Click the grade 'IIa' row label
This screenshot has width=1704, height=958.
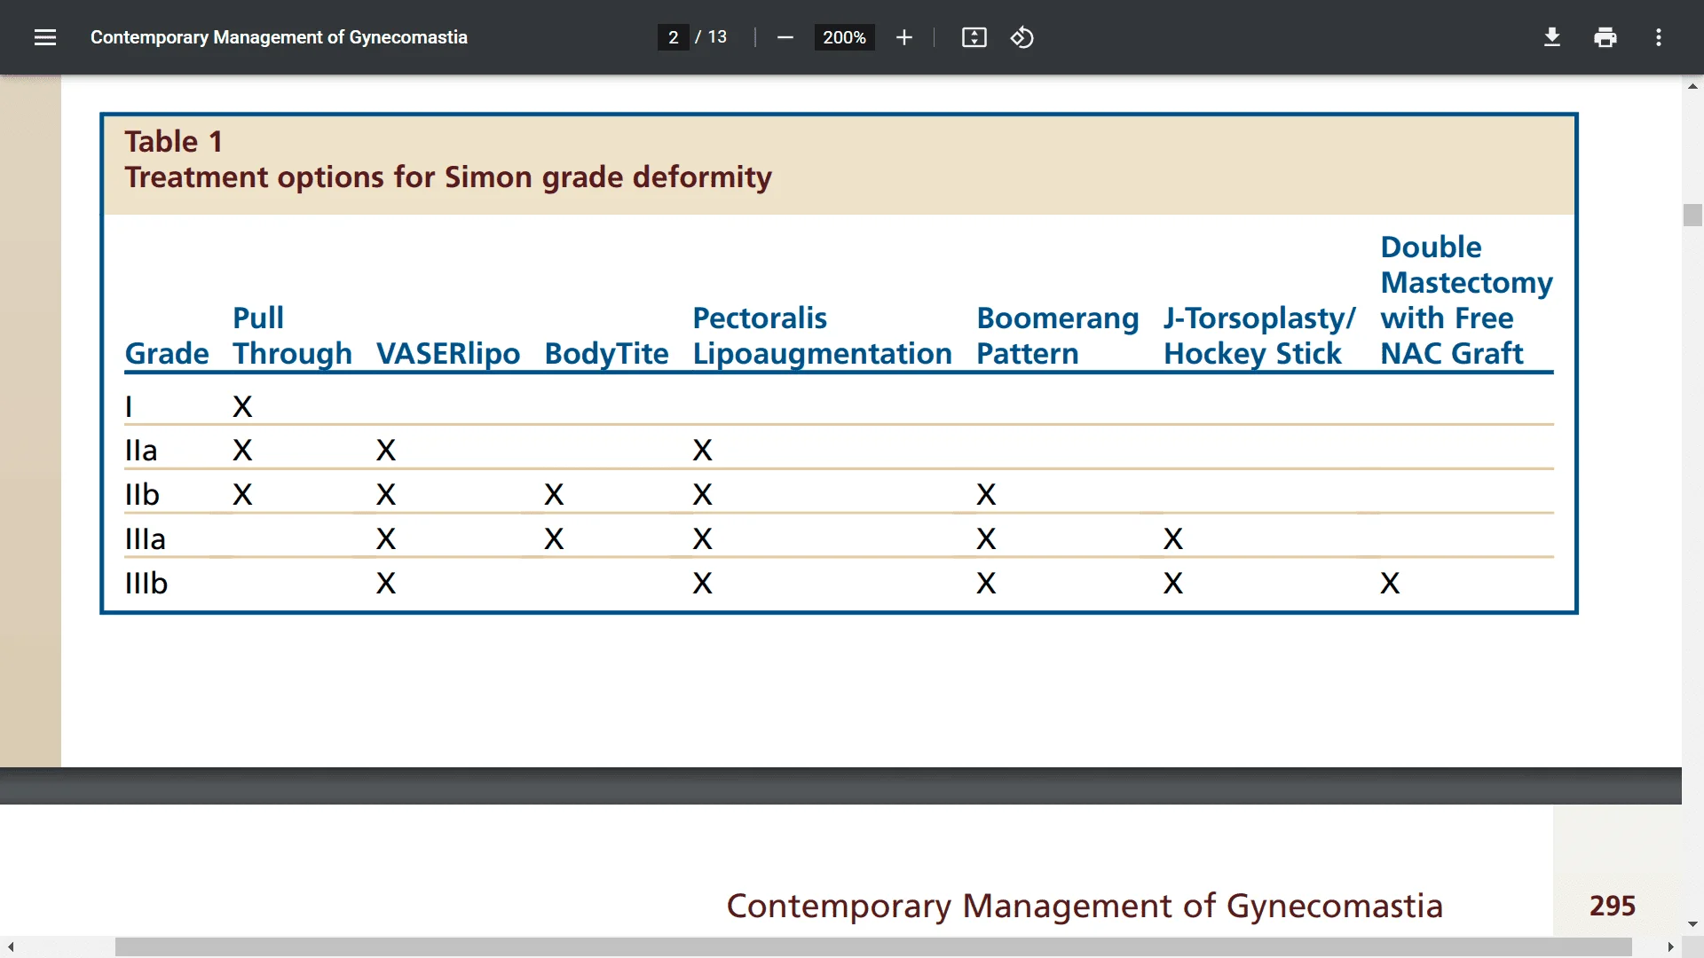pos(141,451)
